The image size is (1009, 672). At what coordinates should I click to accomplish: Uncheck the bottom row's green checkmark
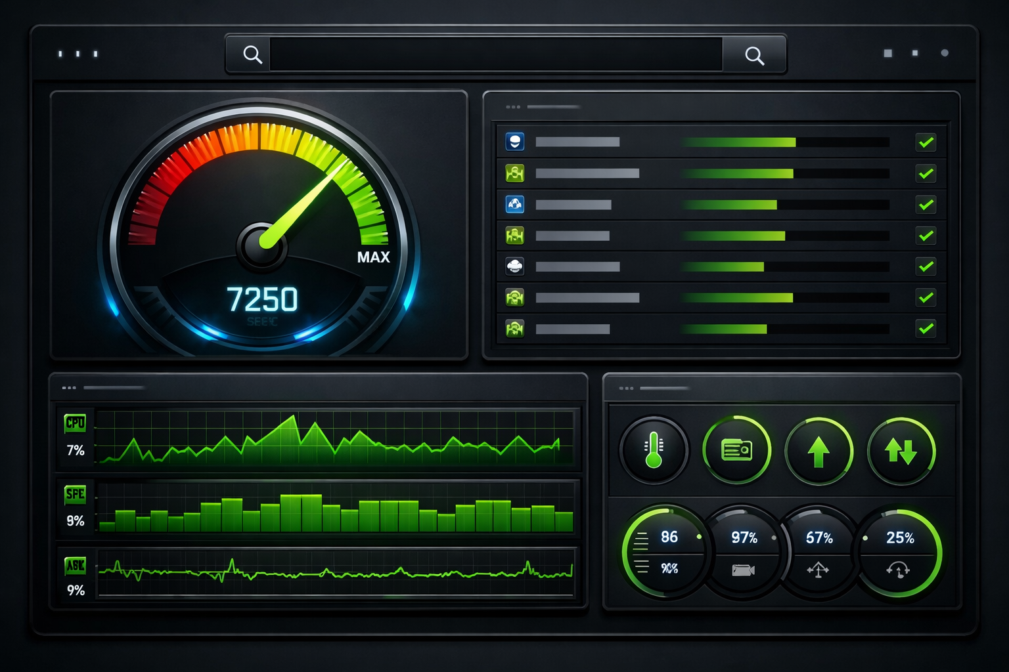[926, 328]
